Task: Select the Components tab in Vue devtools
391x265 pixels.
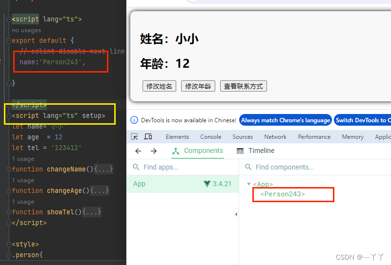Action: pos(198,151)
